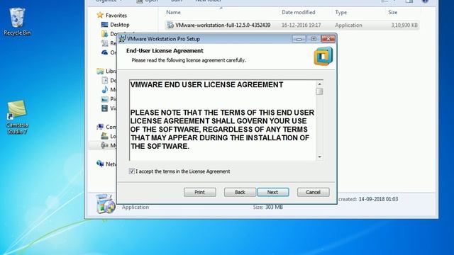Cancel the VMware Workstation Pro setup

tap(314, 192)
